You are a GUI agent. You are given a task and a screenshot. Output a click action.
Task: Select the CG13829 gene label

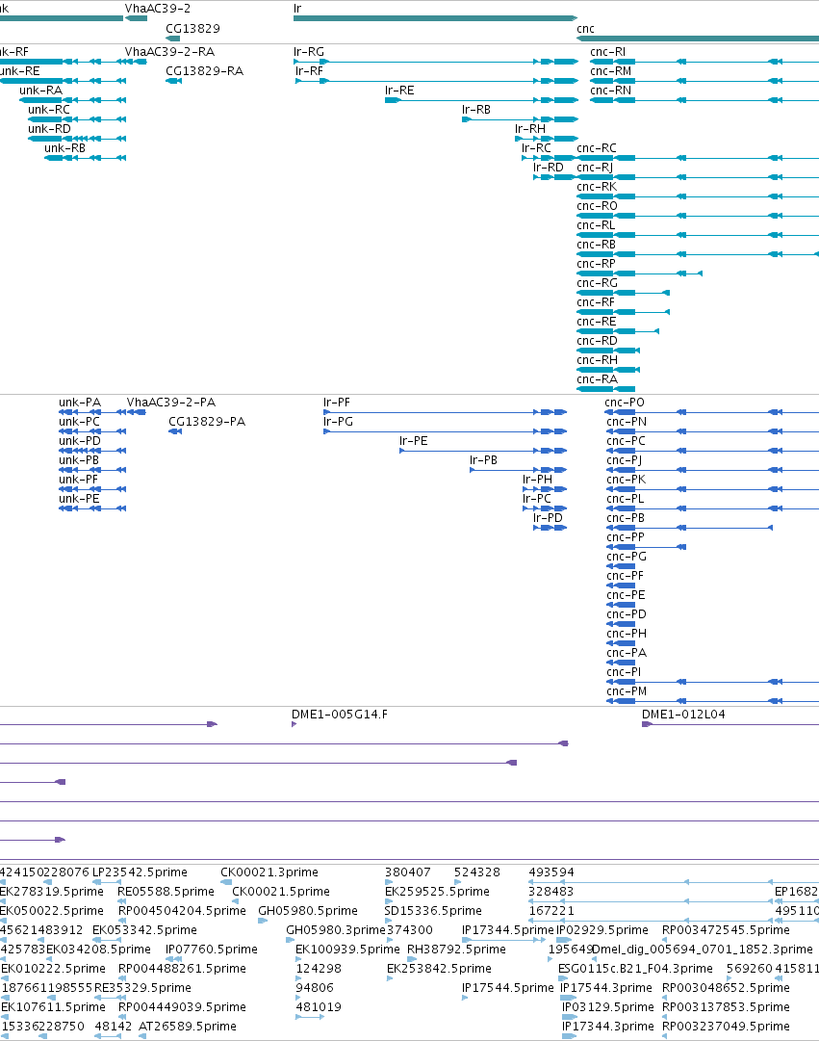(192, 29)
